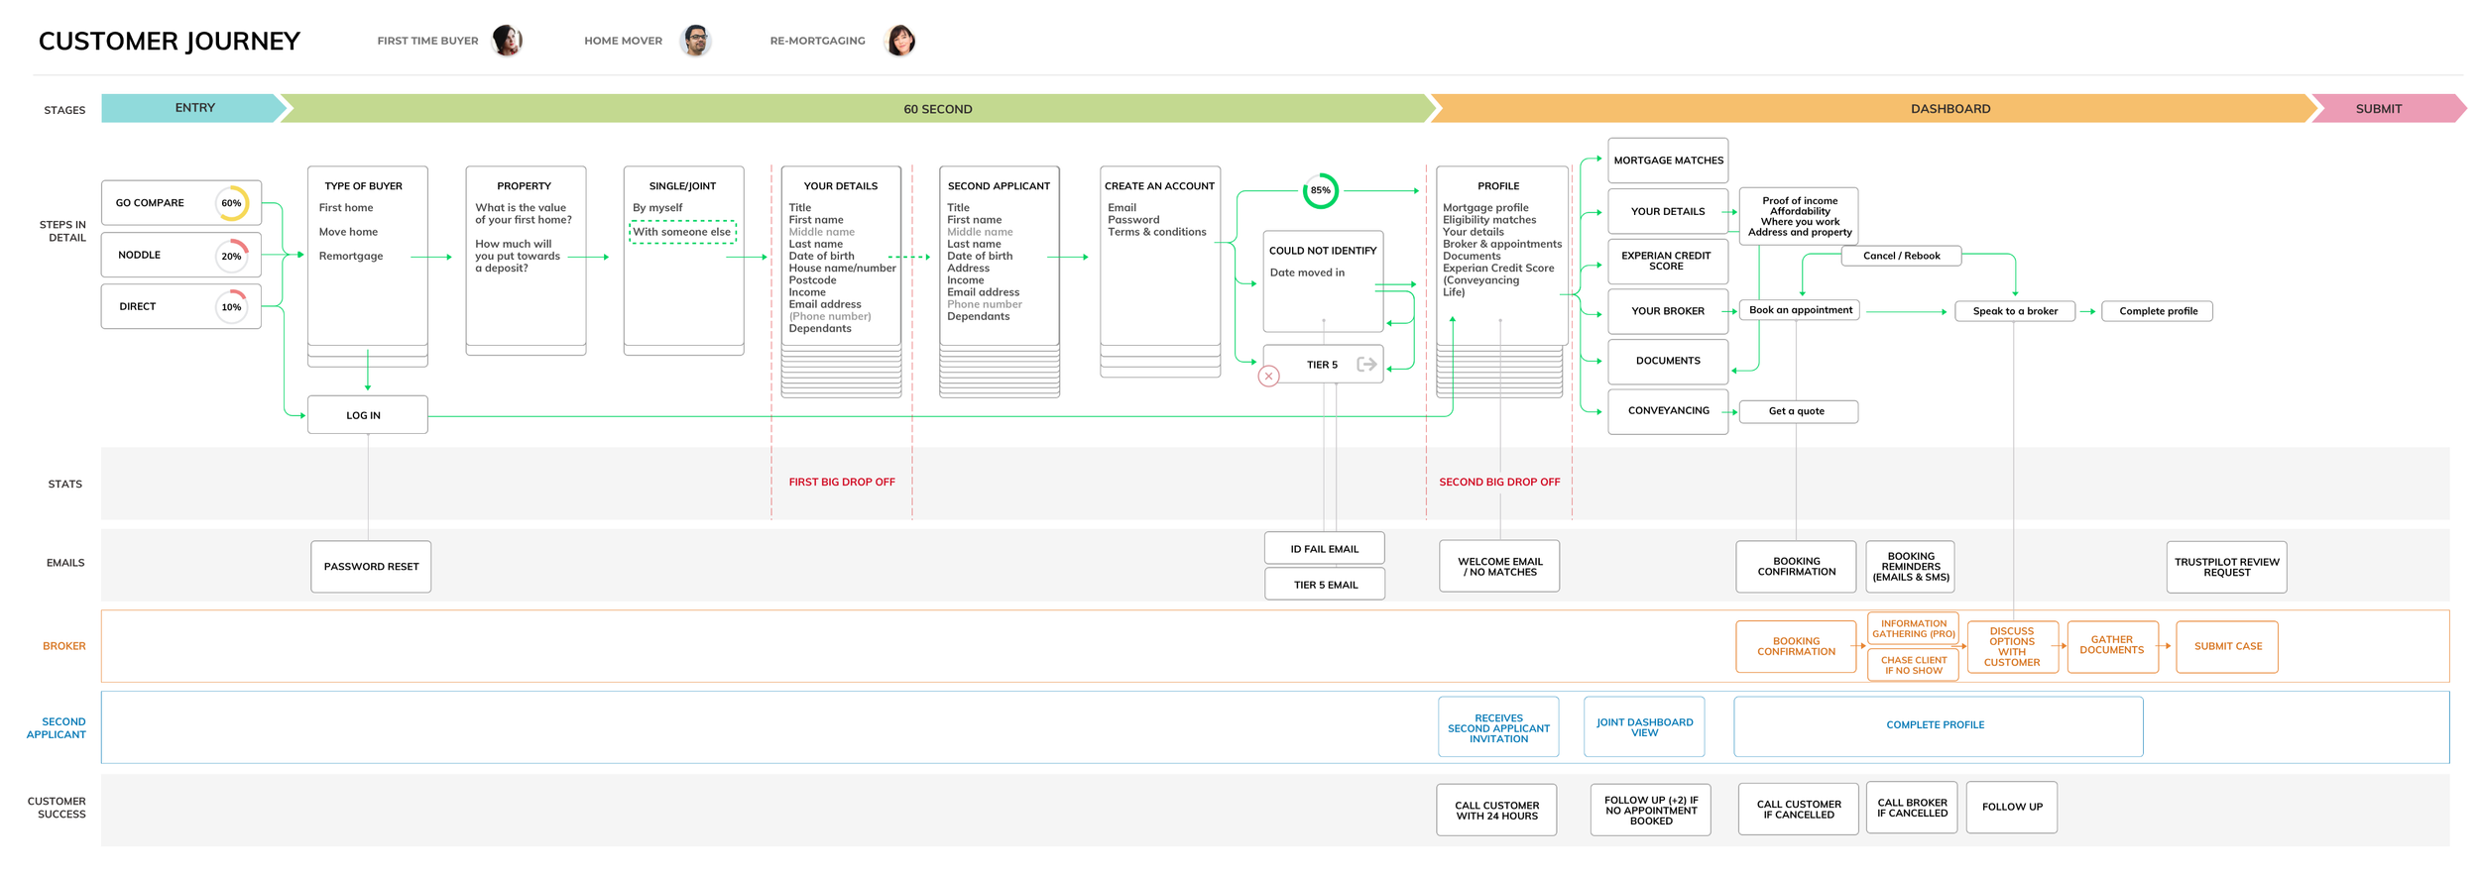The height and width of the screenshot is (875, 2479).
Task: Select the 10% ring in Direct
Action: point(231,307)
